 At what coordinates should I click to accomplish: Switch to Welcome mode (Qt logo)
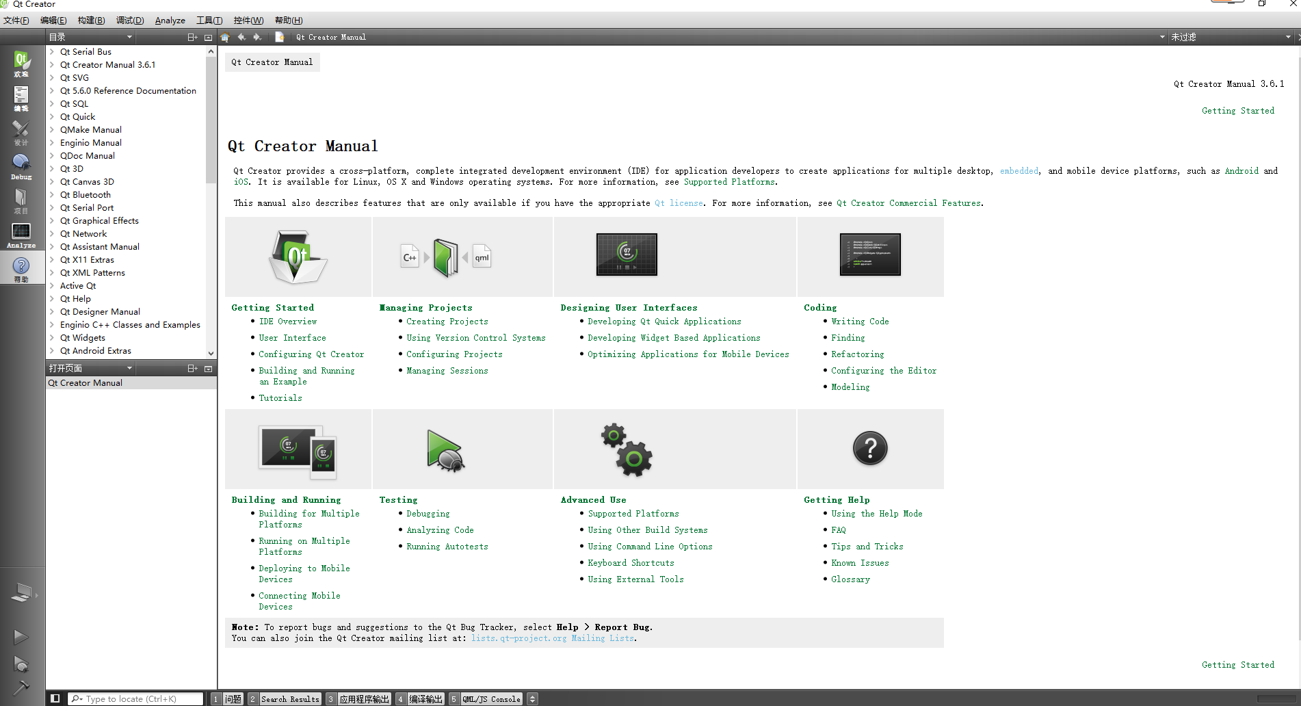tap(21, 64)
